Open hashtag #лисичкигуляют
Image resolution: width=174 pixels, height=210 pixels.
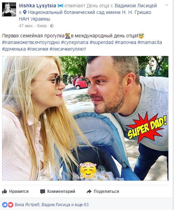(x=68, y=49)
